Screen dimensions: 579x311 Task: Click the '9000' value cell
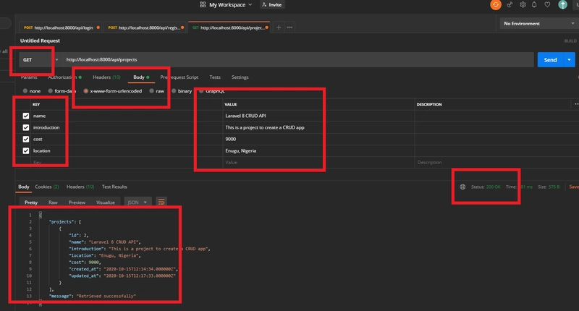(x=318, y=139)
